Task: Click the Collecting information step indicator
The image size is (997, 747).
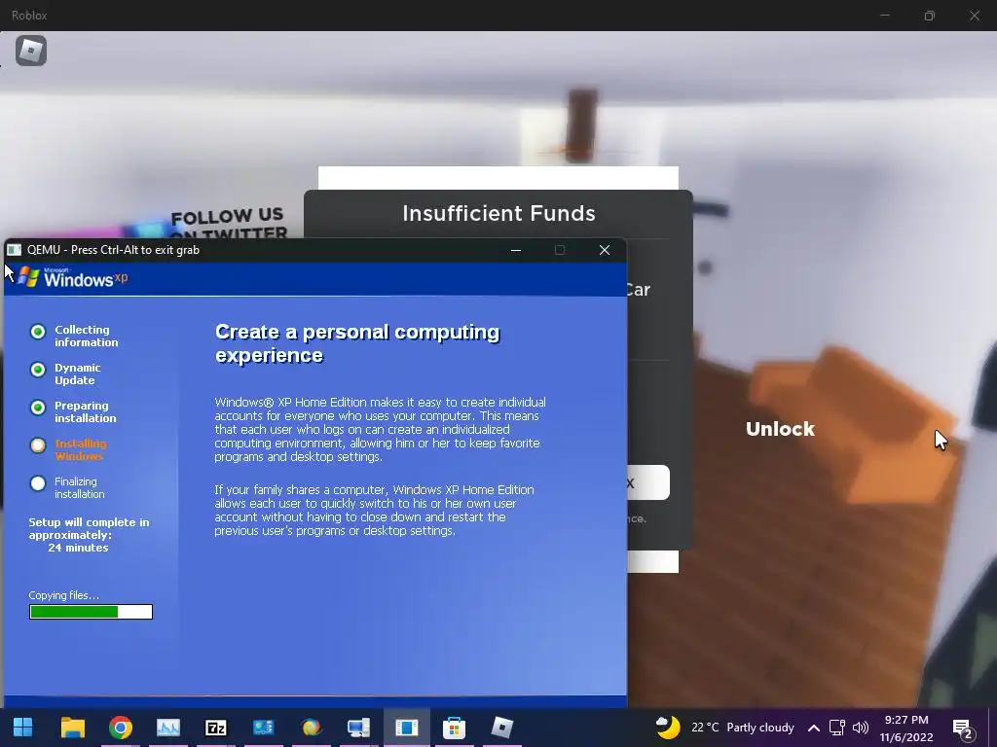Action: point(38,332)
